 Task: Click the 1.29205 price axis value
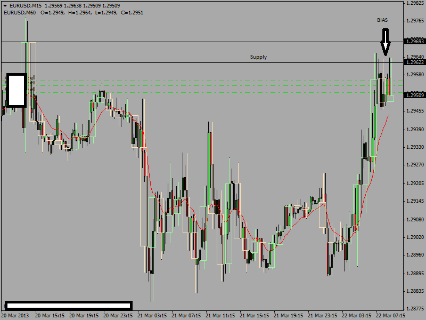[416, 183]
